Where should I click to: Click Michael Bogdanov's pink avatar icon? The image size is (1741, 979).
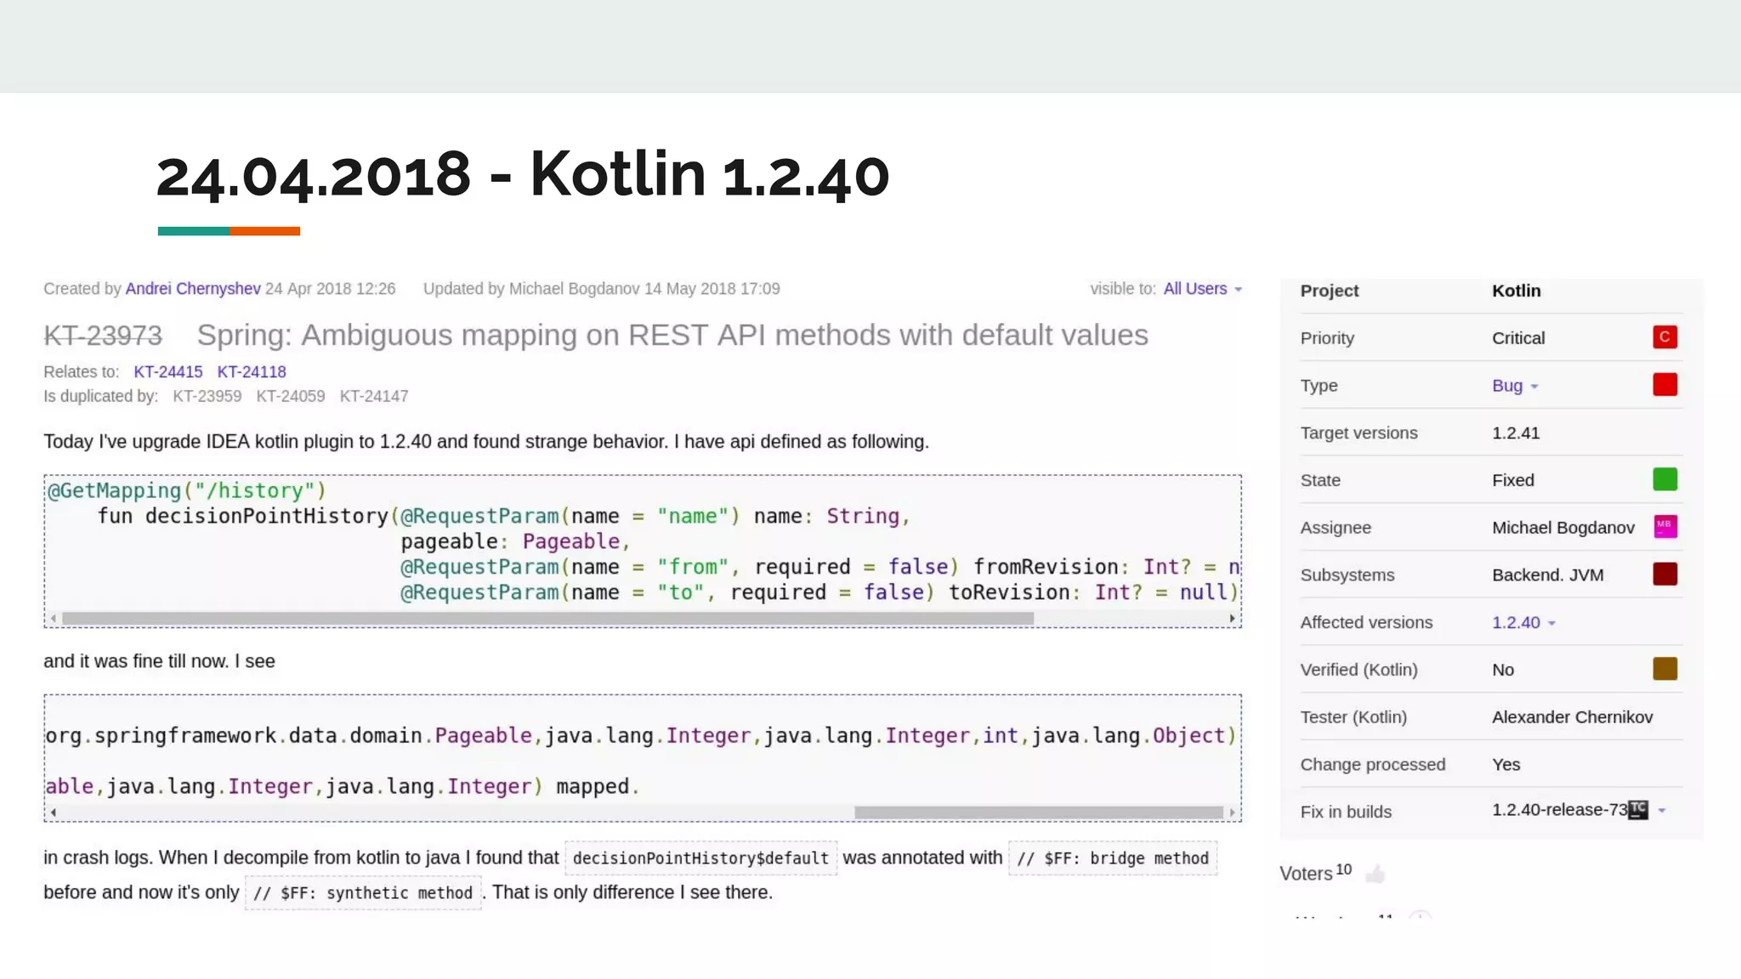1664,527
